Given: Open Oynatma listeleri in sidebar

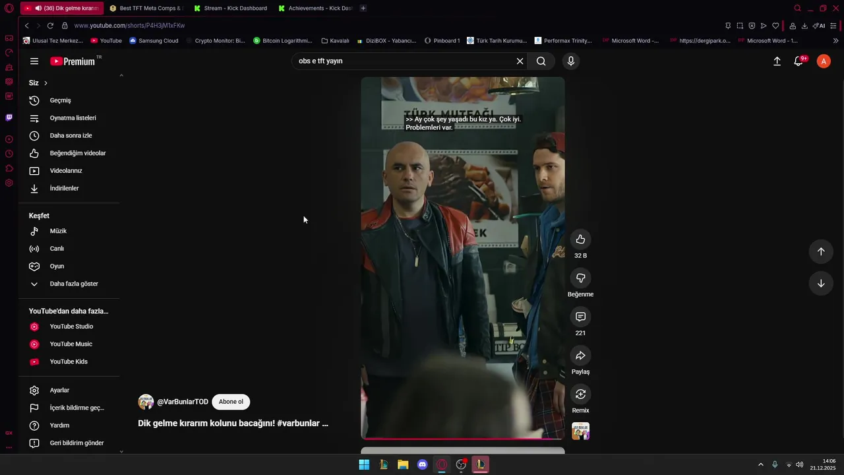Looking at the screenshot, I should point(69,118).
